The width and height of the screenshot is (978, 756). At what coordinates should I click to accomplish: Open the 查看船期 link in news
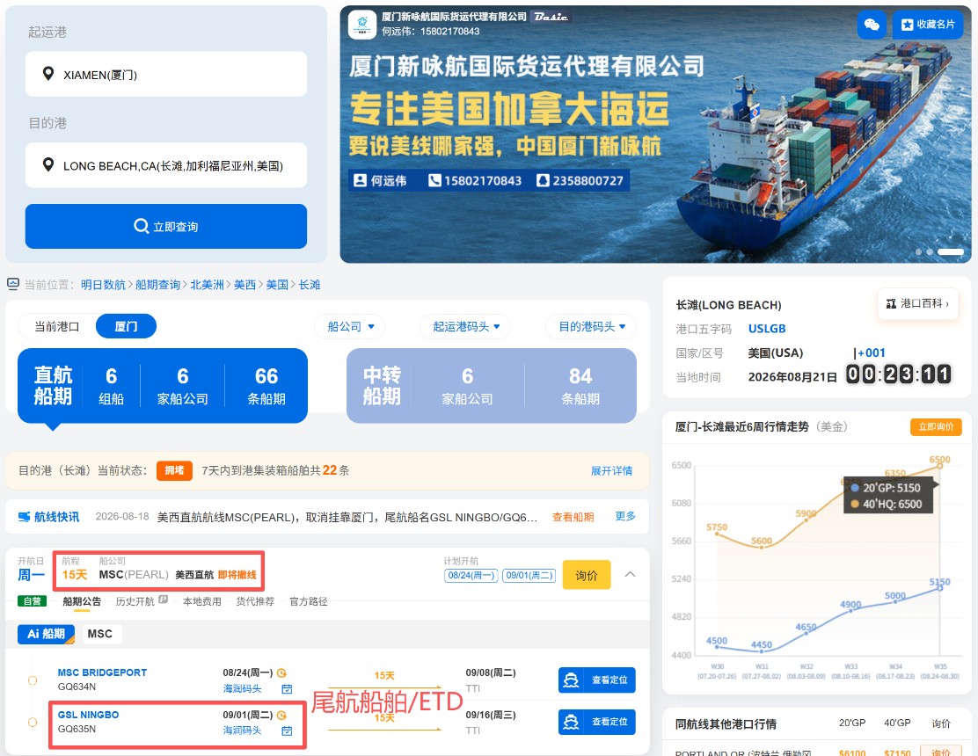point(573,517)
